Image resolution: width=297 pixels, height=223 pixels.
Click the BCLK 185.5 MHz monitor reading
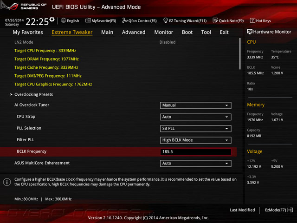click(x=255, y=73)
